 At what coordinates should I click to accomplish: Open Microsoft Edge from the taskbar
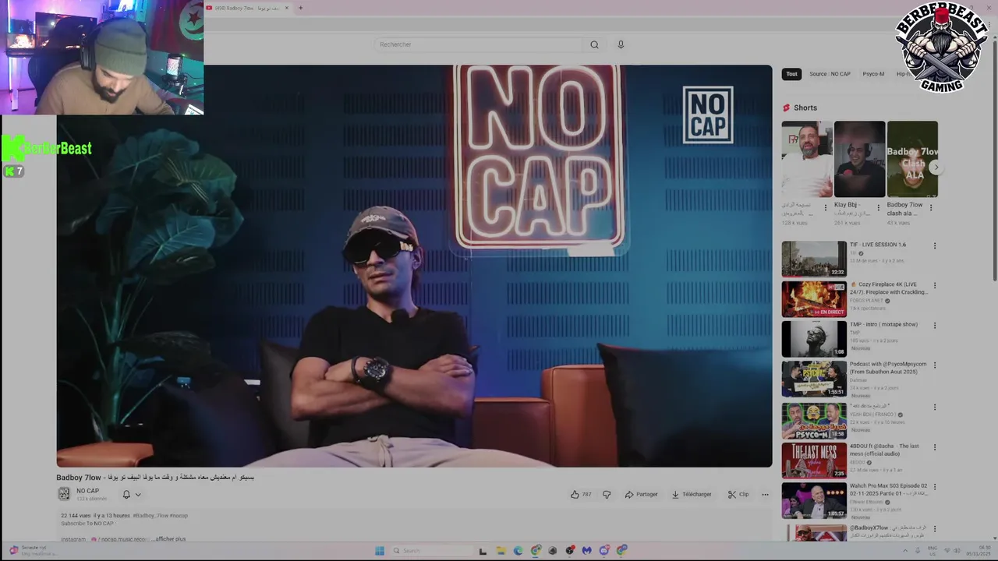518,551
